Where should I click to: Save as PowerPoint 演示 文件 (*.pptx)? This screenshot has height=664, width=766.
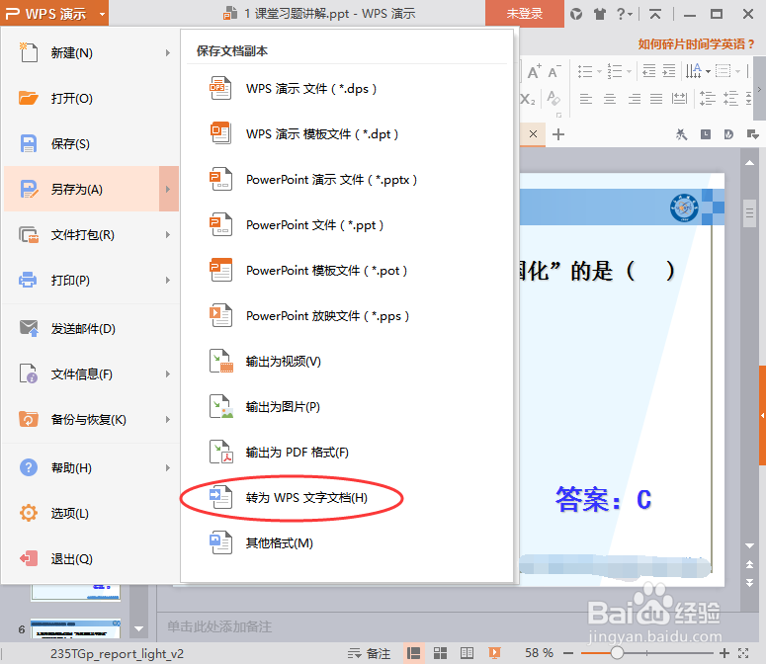tap(347, 179)
